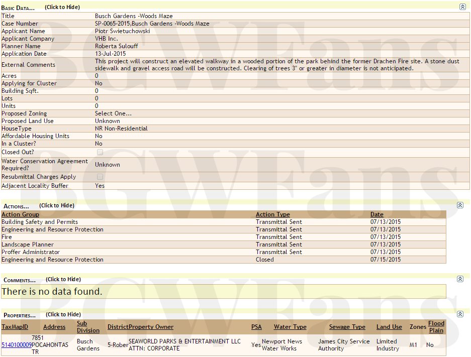
Task: Collapse the Properties section arrow icon
Action: click(x=460, y=314)
